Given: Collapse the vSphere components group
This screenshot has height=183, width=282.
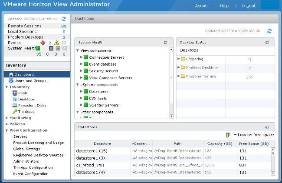Looking at the screenshot, I should coord(78,85).
